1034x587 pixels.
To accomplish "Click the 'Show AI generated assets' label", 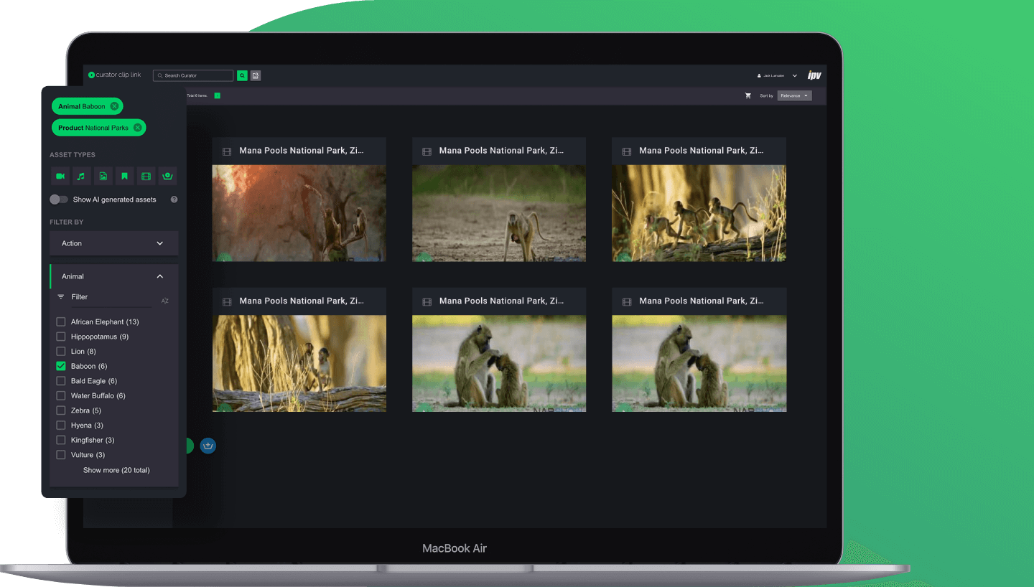I will pyautogui.click(x=114, y=199).
